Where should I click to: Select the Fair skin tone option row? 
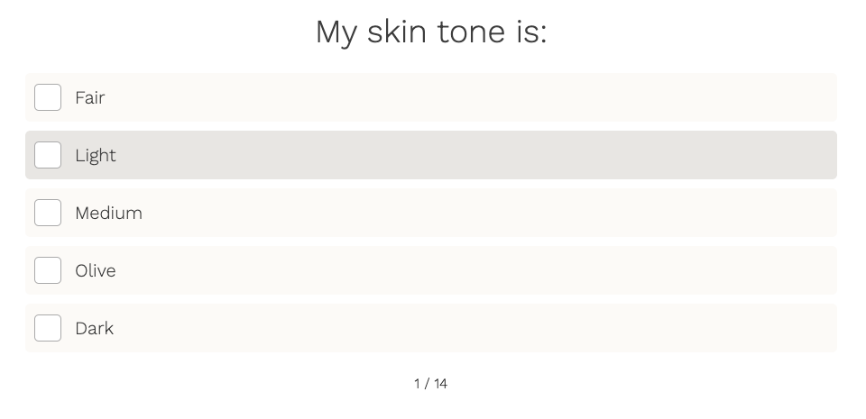[431, 97]
